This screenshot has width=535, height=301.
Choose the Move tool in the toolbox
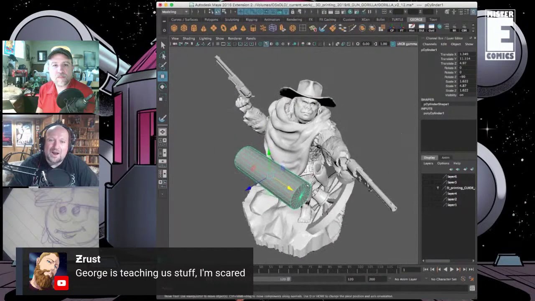pyautogui.click(x=163, y=76)
